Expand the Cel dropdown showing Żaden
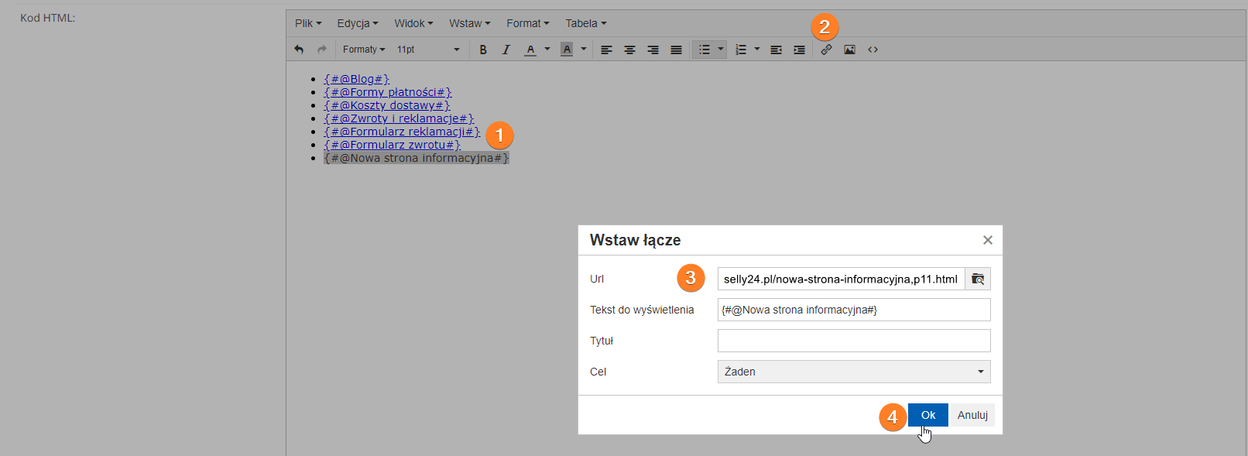1248x456 pixels. coord(853,372)
